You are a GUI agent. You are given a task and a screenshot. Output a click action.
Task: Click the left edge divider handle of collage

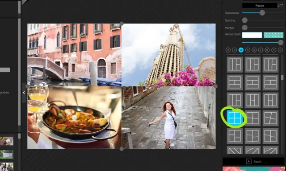[x=27, y=86]
